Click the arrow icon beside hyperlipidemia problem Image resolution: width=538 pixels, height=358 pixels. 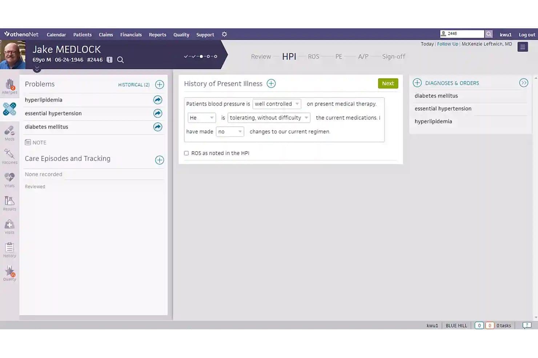pyautogui.click(x=158, y=100)
